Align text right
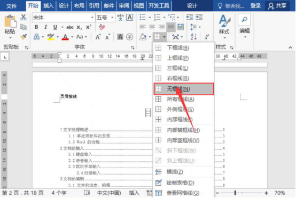Screen dimensions: 296x198 [161, 27]
